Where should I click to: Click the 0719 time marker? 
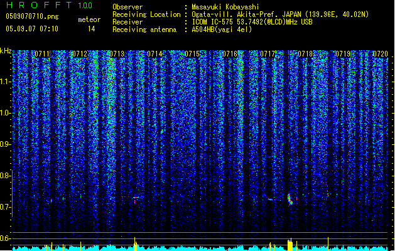point(343,54)
